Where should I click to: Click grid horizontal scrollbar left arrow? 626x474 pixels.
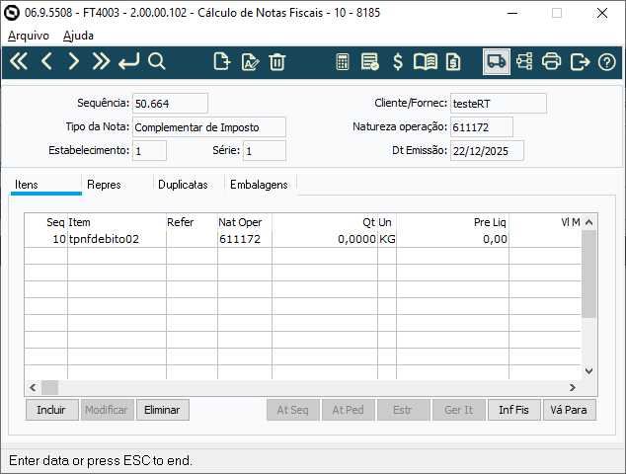click(34, 387)
